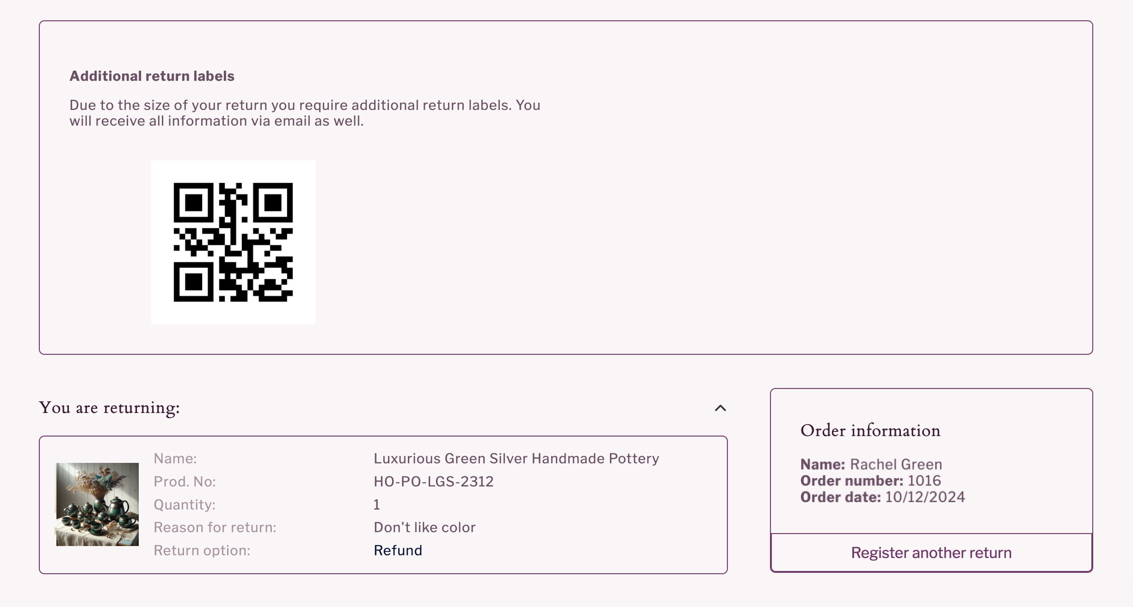The width and height of the screenshot is (1133, 607).
Task: Click the 'Order information' heading
Action: 870,430
